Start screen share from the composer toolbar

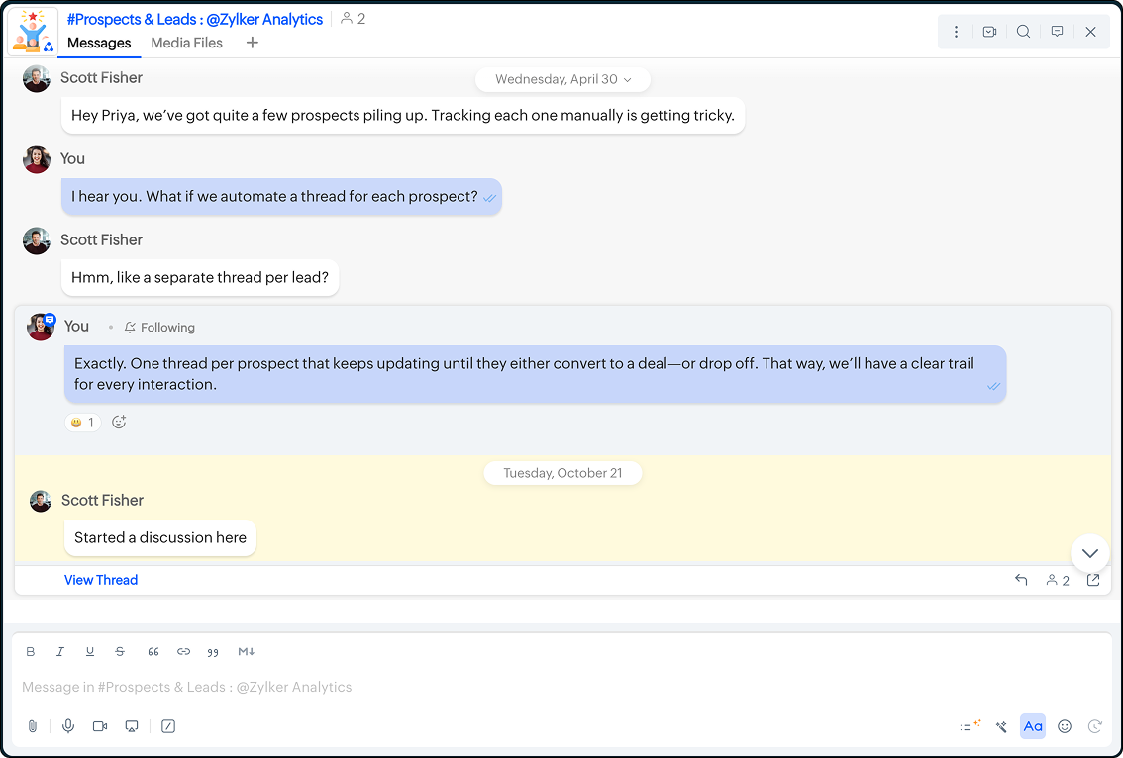click(132, 726)
